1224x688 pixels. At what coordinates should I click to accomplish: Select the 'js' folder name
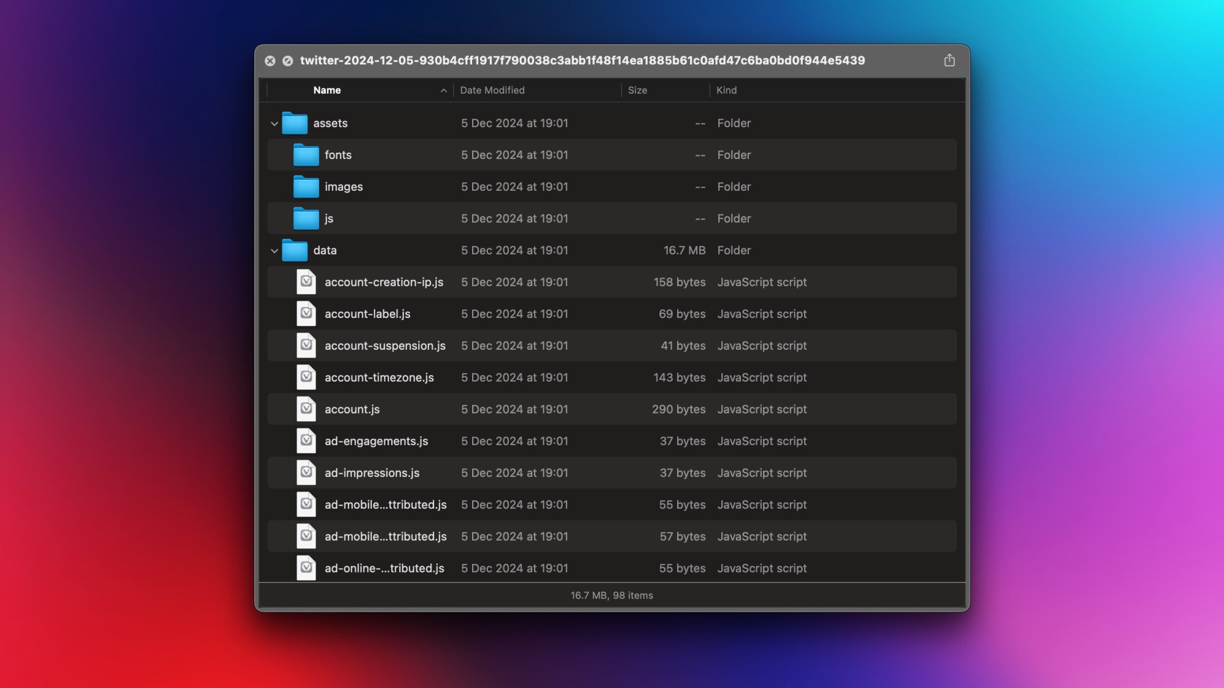click(329, 218)
